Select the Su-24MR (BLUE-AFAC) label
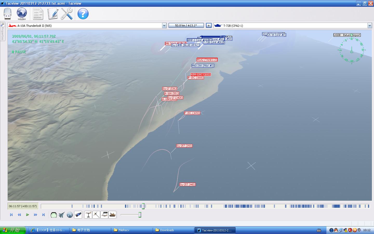Viewport: 374px width, 234px height. tap(185, 45)
